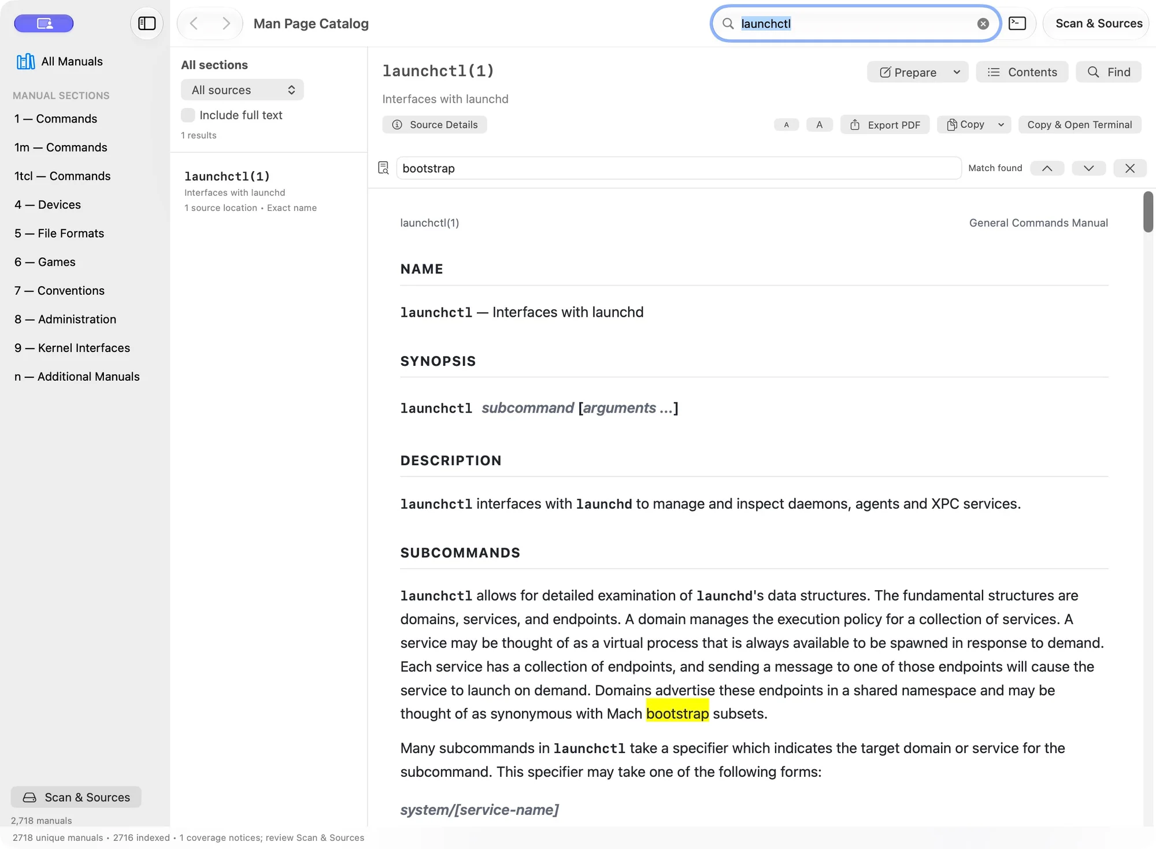Jump to next bootstrap match
This screenshot has height=849, width=1156.
pyautogui.click(x=1089, y=168)
